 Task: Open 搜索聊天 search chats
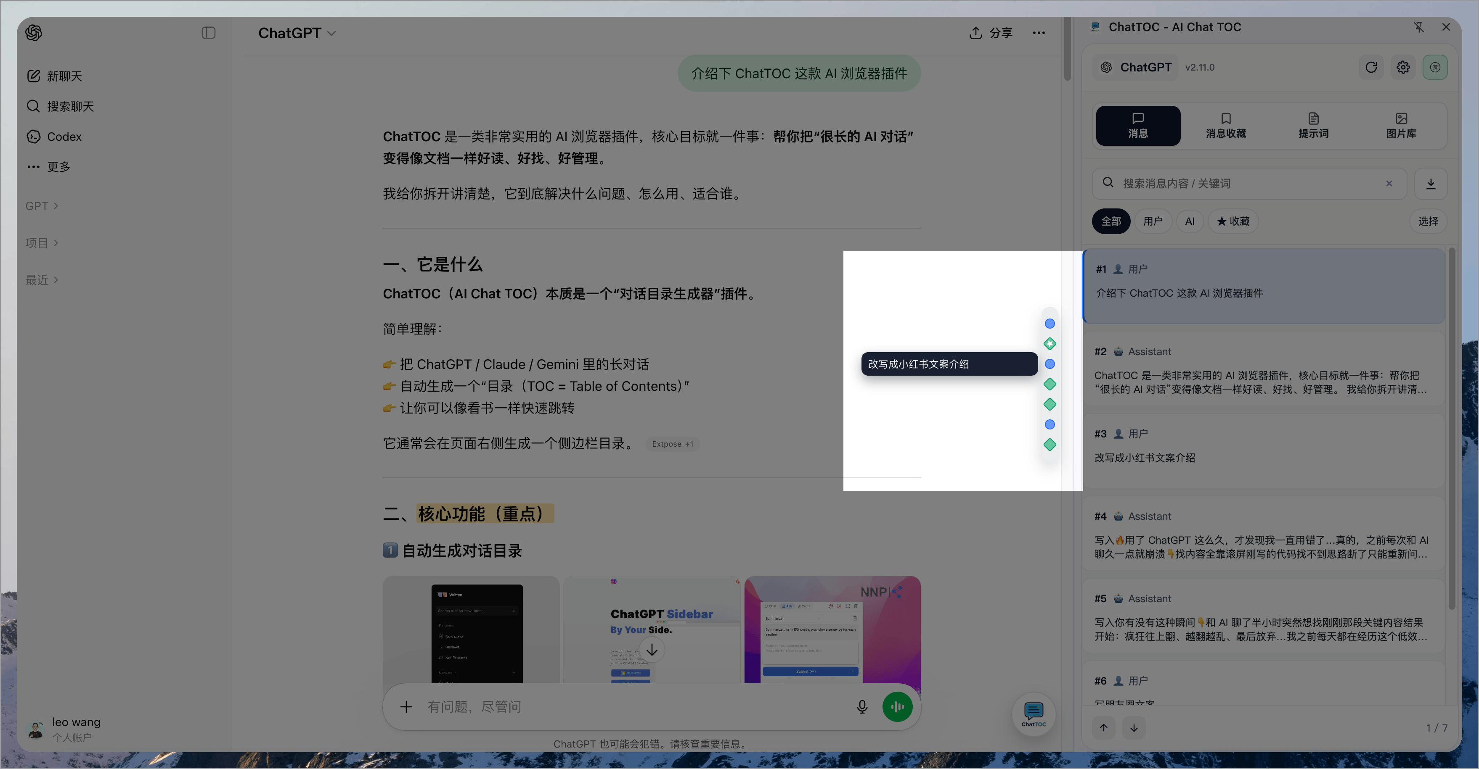[60, 106]
